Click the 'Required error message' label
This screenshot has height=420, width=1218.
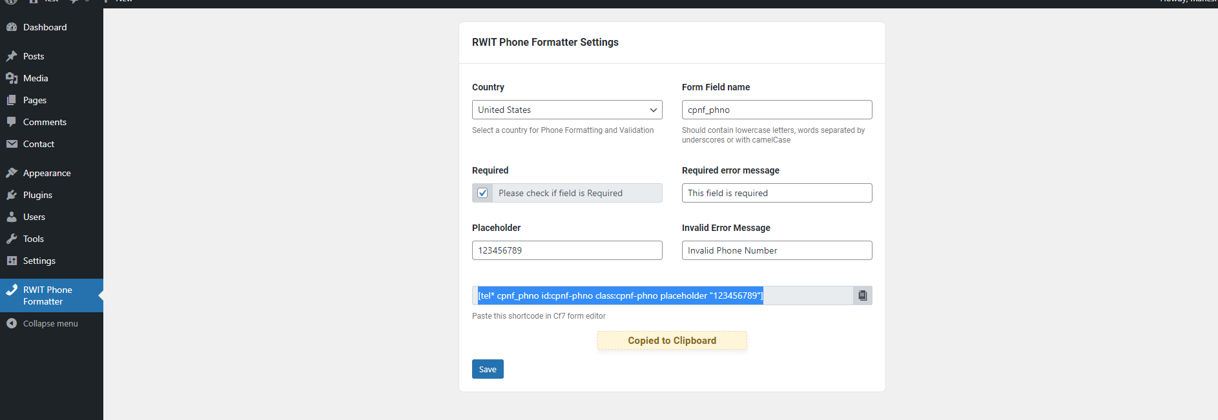click(730, 170)
